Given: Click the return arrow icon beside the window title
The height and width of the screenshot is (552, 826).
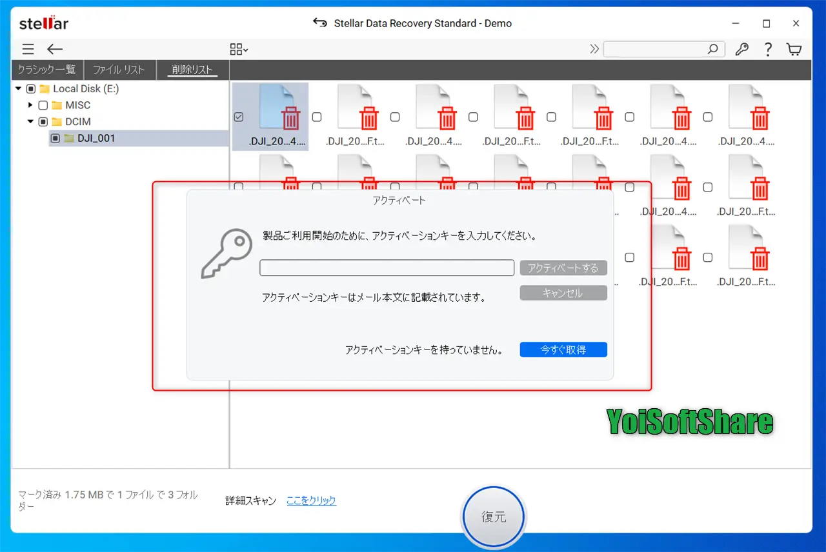Looking at the screenshot, I should pyautogui.click(x=320, y=23).
